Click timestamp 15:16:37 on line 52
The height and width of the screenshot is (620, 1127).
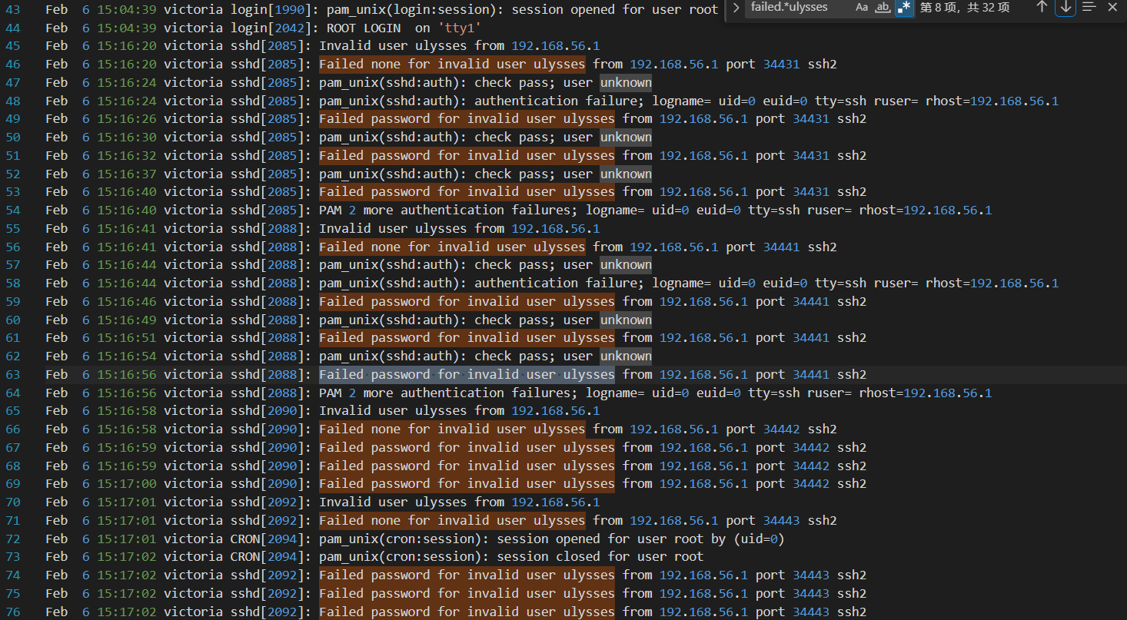[127, 174]
